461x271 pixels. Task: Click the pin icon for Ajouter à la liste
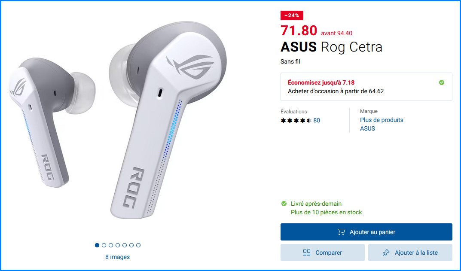pyautogui.click(x=386, y=253)
